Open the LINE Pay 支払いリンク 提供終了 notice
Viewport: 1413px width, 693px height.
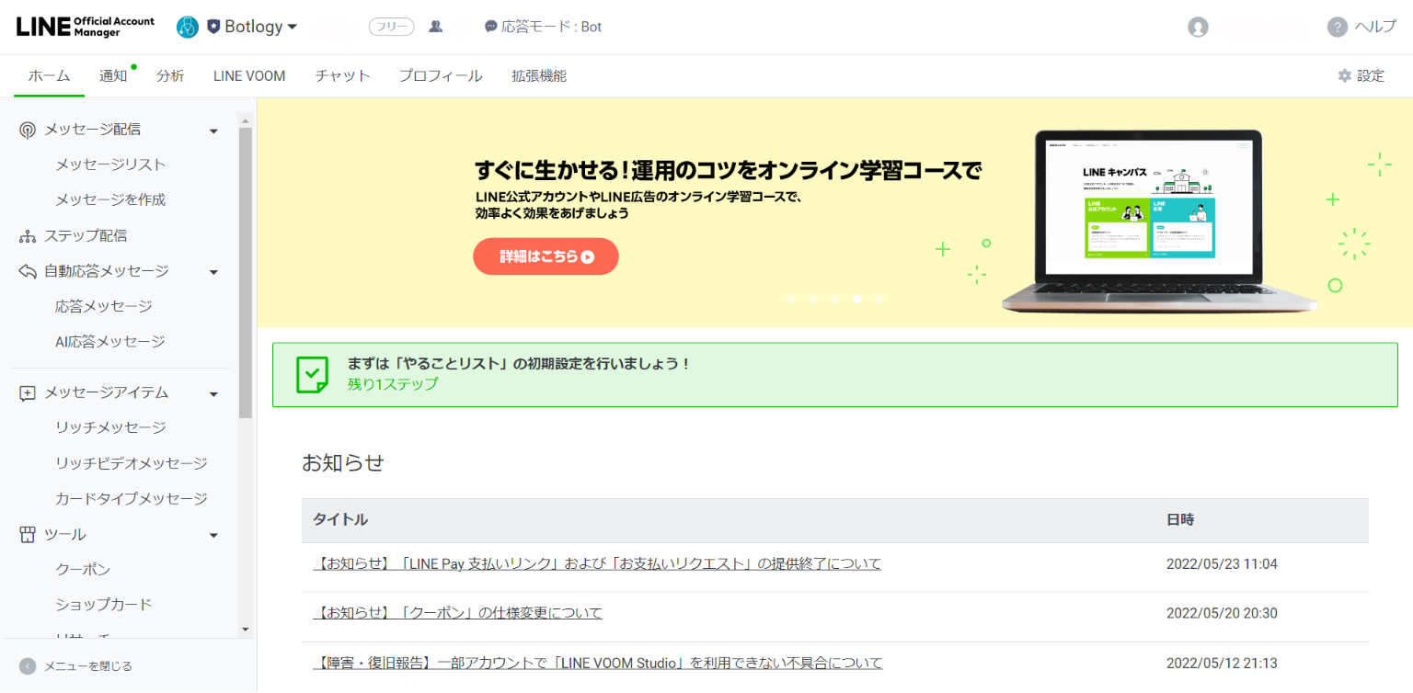(x=597, y=563)
